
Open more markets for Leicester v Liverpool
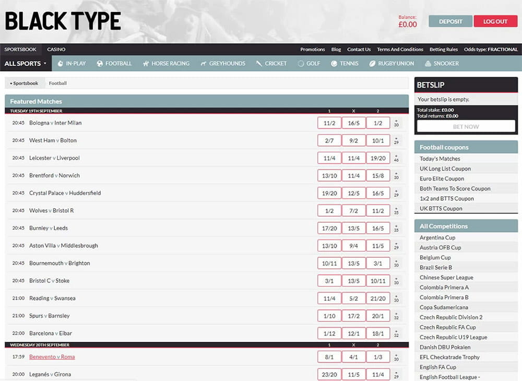pyautogui.click(x=396, y=158)
